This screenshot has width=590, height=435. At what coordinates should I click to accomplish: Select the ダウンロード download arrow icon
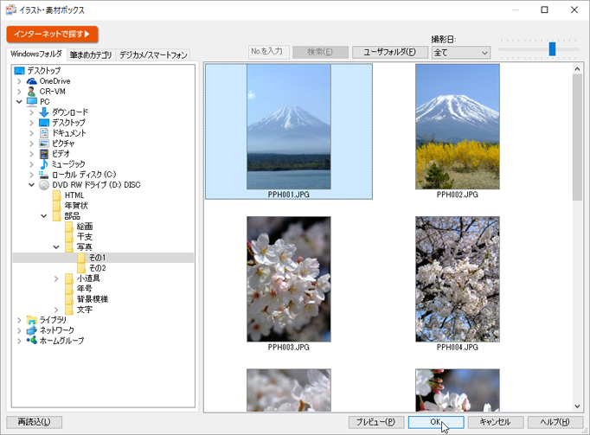coord(44,112)
